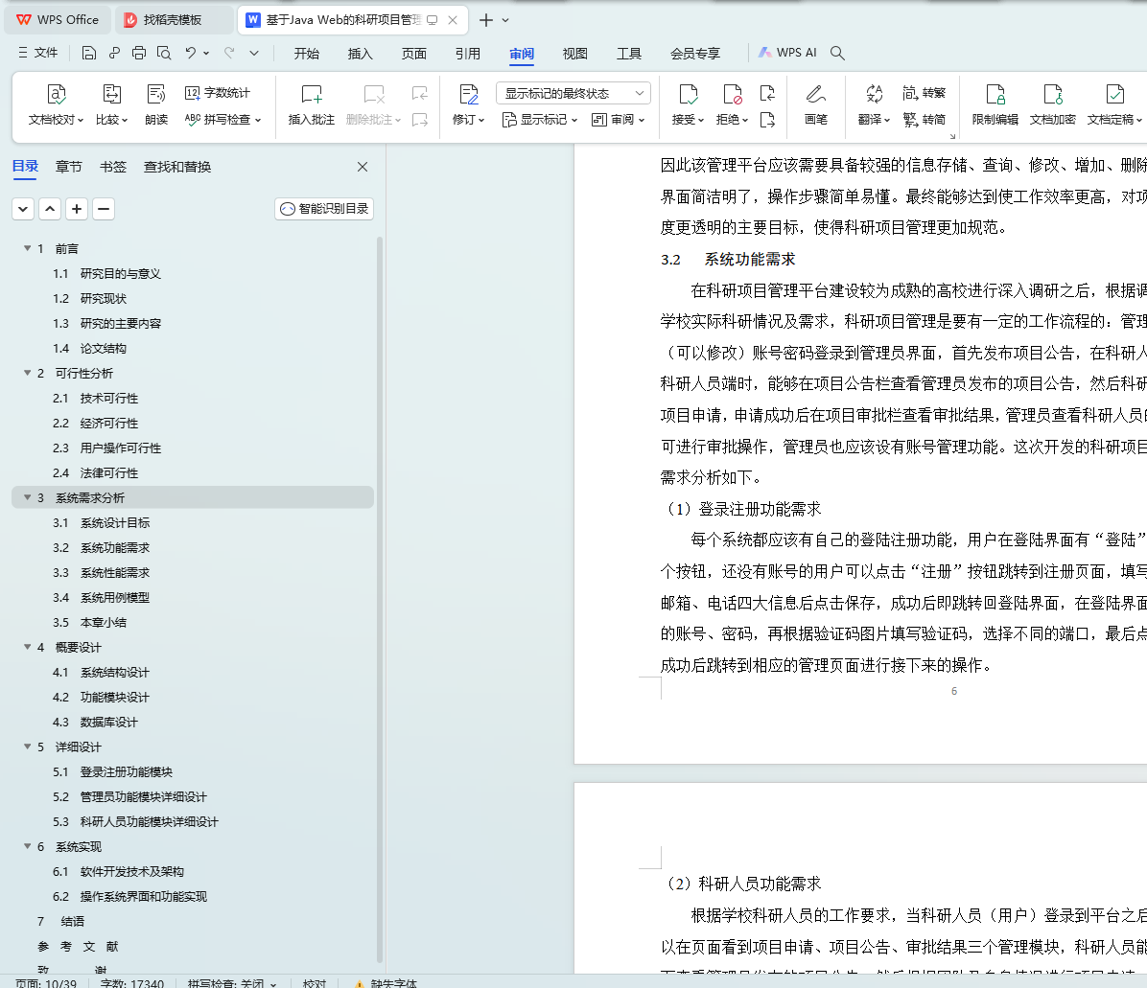
Task: Open the 显示标记 show markup dropdown
Action: (540, 119)
